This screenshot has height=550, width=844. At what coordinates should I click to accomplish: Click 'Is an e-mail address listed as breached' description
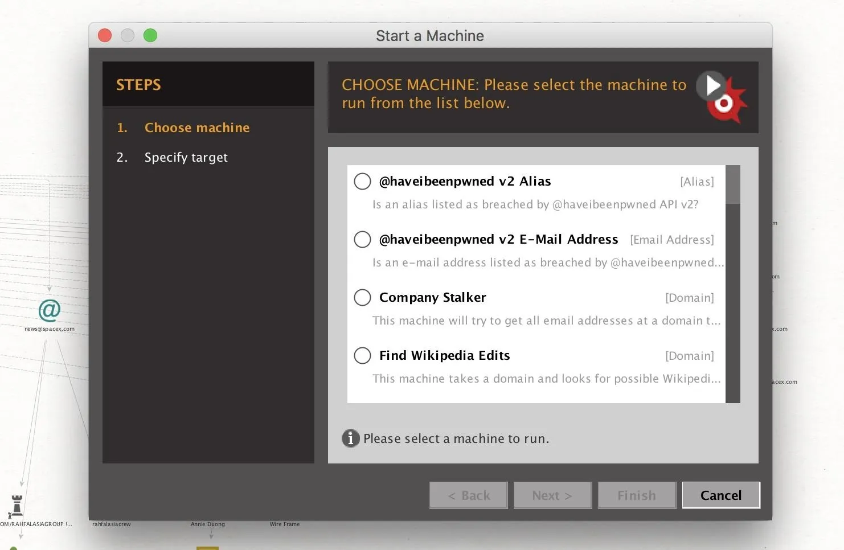(x=548, y=262)
